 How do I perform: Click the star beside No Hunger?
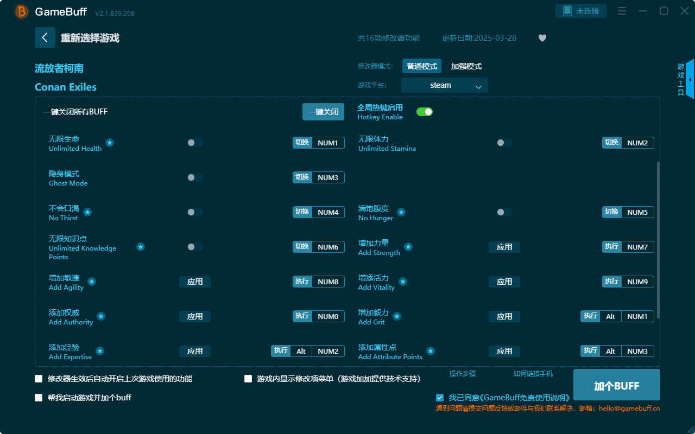click(401, 212)
